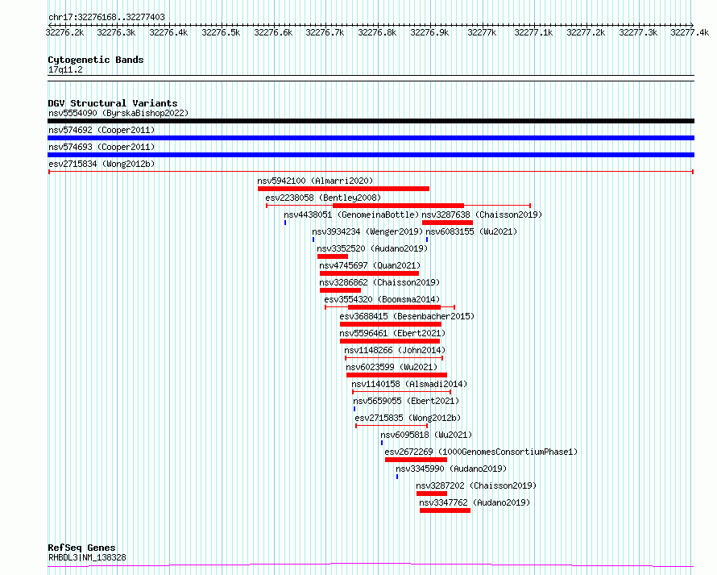The height and width of the screenshot is (575, 717).
Task: Click small blue nsv5659055 marker
Action: click(x=354, y=409)
